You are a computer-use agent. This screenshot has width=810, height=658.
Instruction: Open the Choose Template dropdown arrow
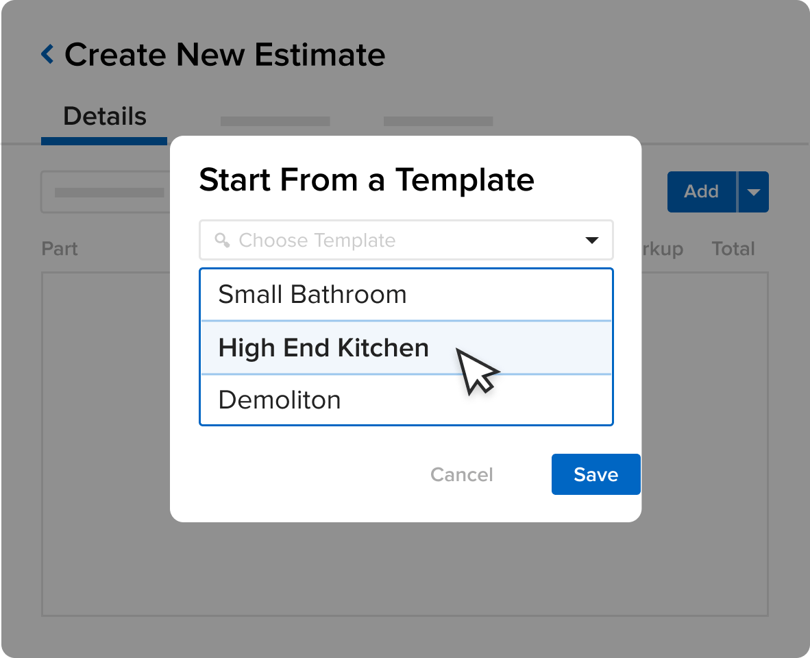[x=591, y=241]
